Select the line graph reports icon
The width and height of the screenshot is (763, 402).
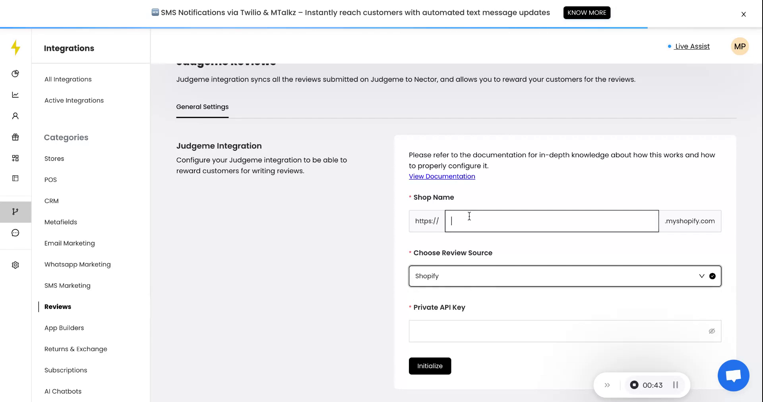click(15, 95)
